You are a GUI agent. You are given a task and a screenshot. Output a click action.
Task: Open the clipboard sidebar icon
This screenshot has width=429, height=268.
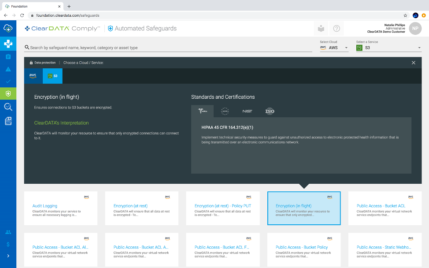(x=8, y=57)
